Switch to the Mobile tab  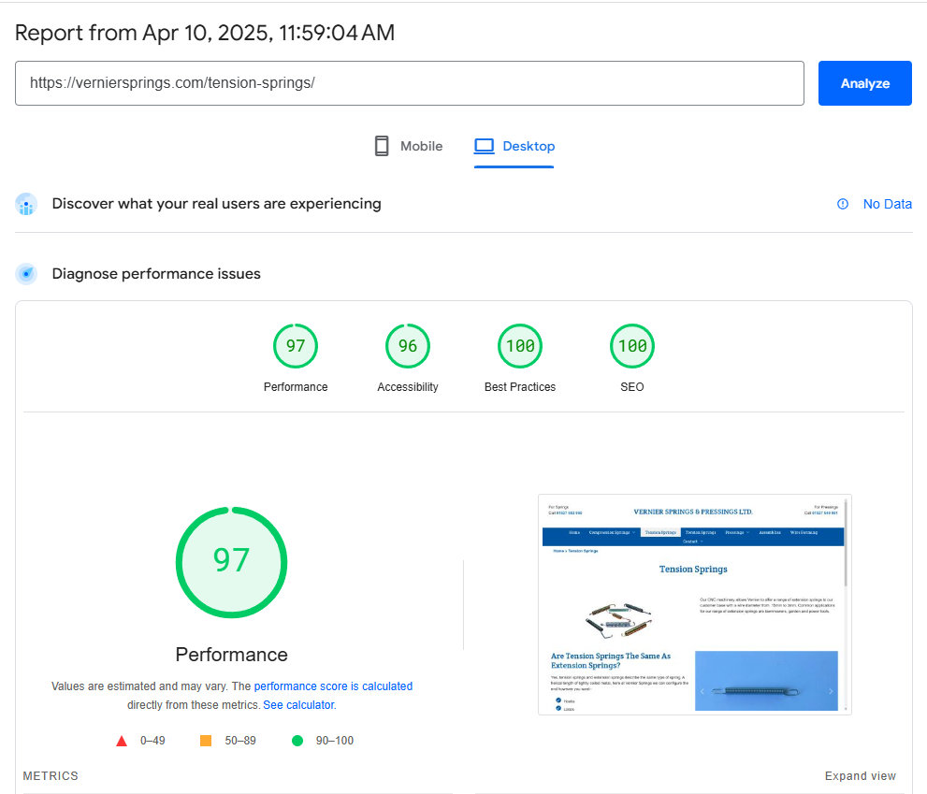[x=408, y=147]
